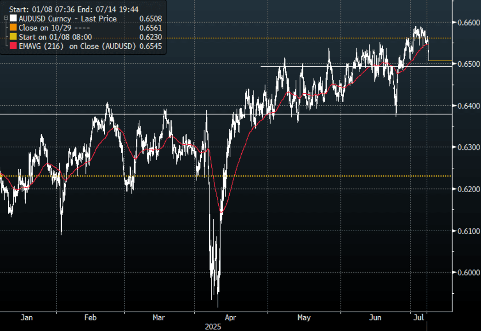This screenshot has height=331, width=481.
Task: Click the 0.6000 y-axis label
Action: pyautogui.click(x=469, y=273)
